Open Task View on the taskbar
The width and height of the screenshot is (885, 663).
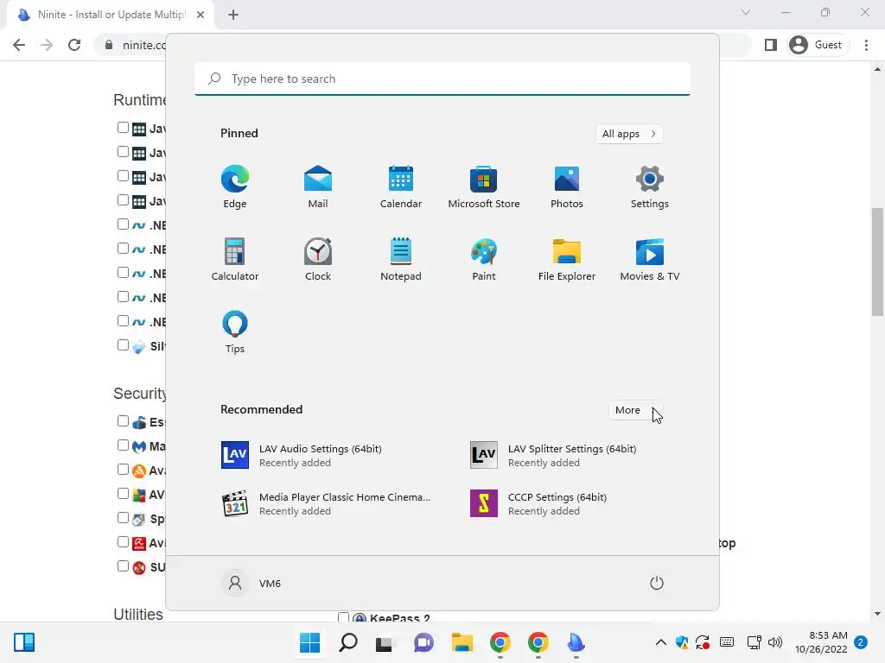pyautogui.click(x=385, y=642)
